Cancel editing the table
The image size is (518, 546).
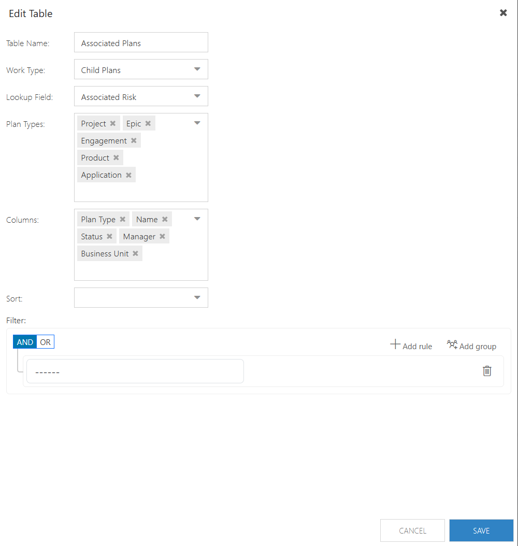click(412, 530)
